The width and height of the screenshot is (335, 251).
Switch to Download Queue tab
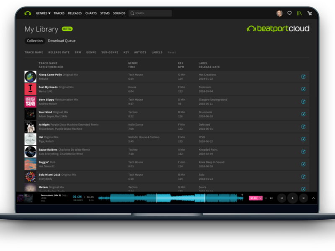(x=62, y=41)
